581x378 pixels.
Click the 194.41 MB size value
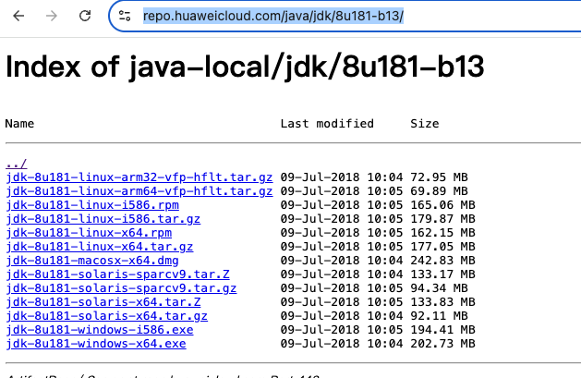pyautogui.click(x=442, y=330)
